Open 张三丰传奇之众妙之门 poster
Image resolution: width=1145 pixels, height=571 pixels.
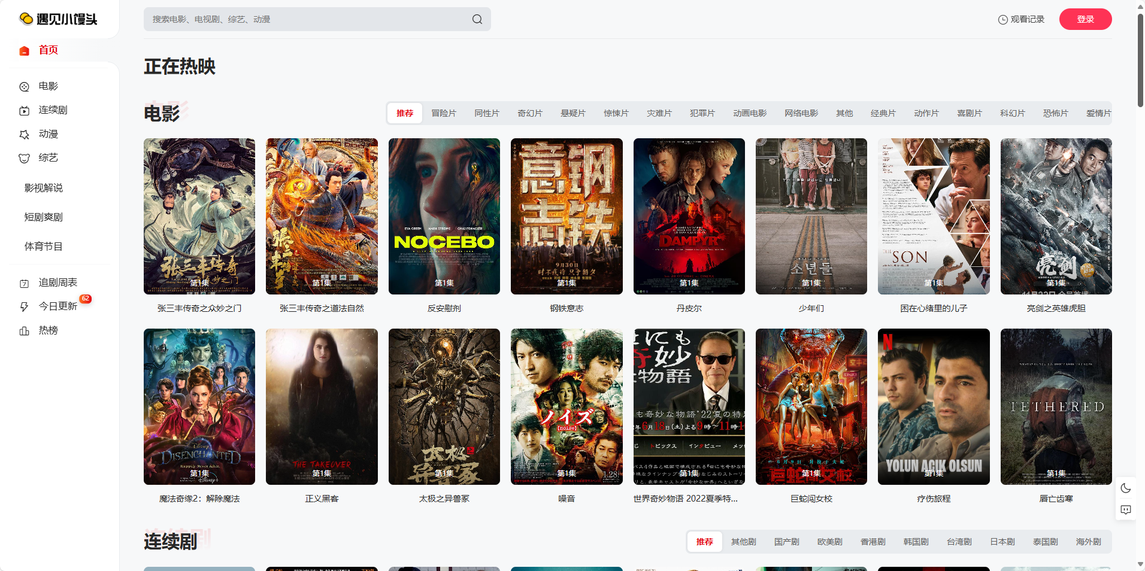pyautogui.click(x=199, y=216)
